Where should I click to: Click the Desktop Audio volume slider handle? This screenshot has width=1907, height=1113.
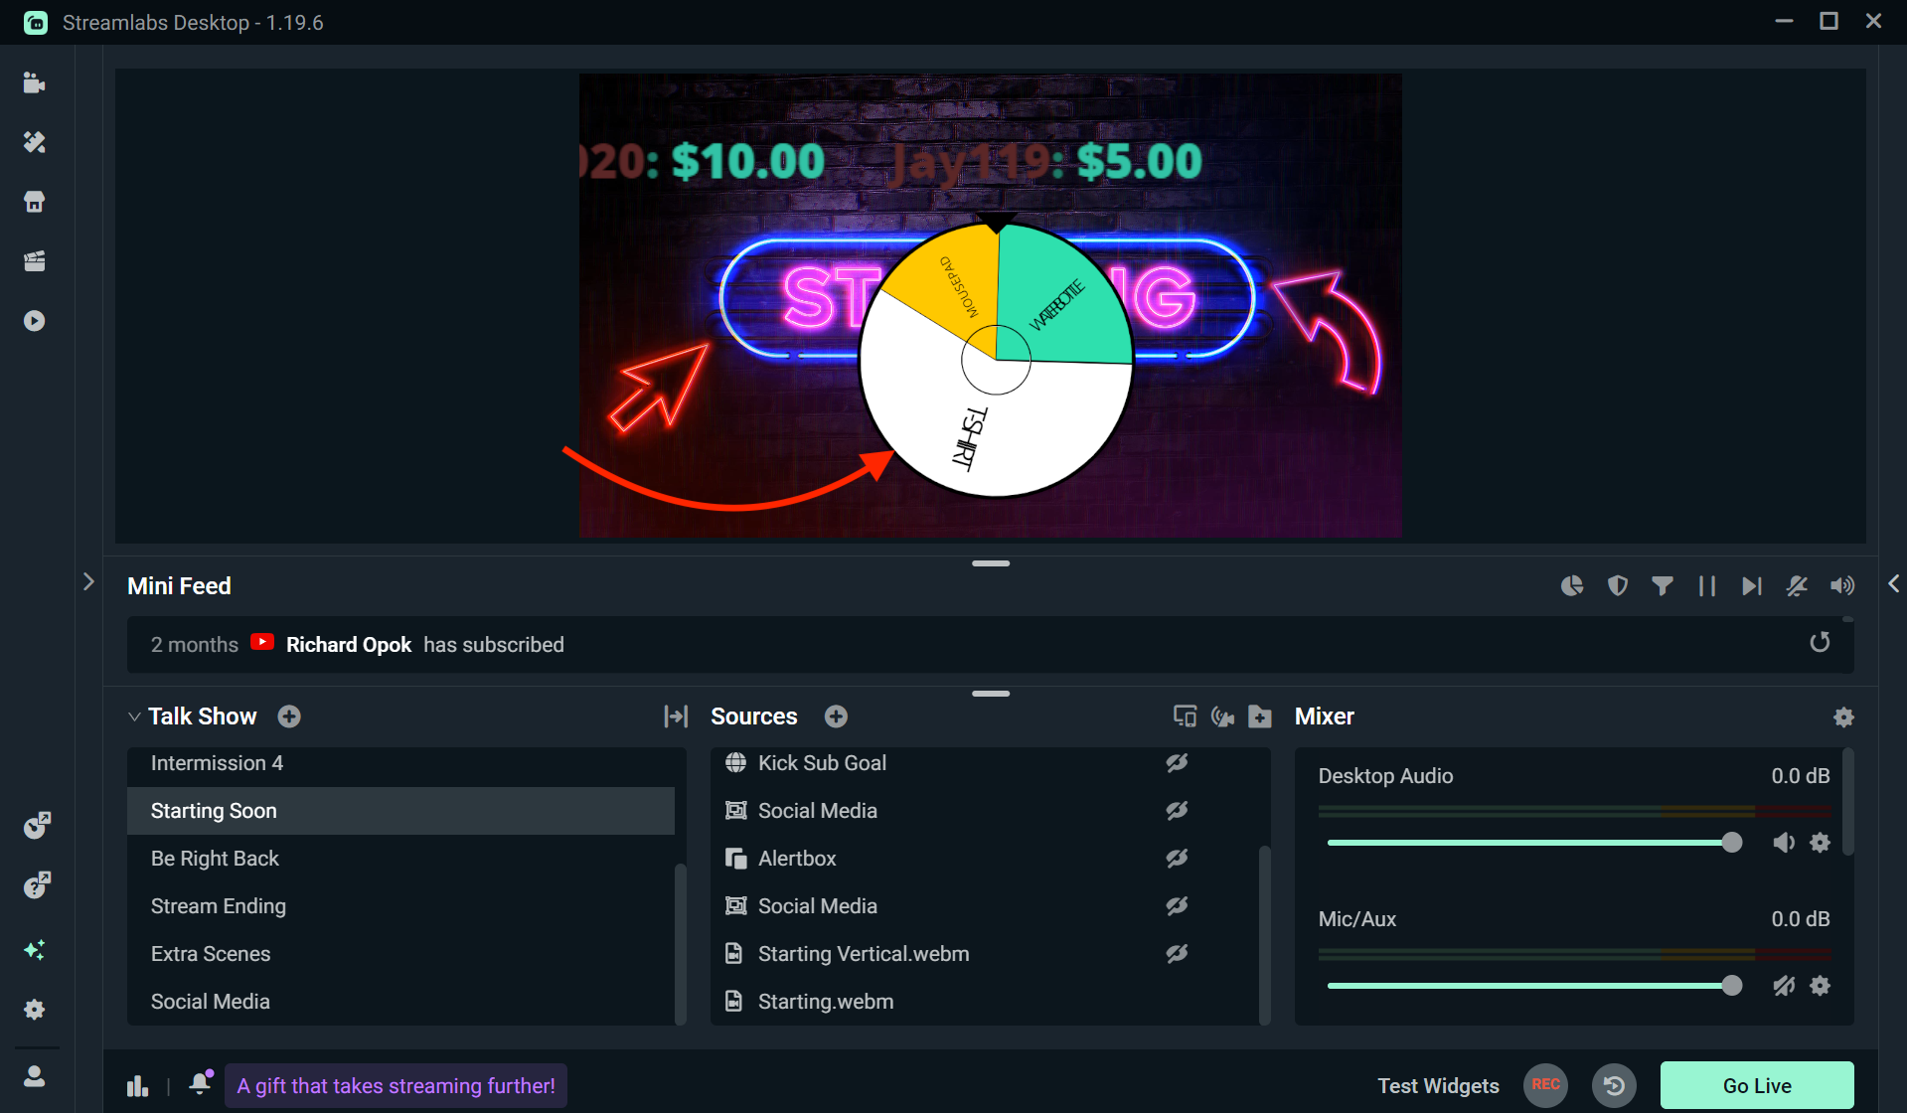tap(1731, 843)
